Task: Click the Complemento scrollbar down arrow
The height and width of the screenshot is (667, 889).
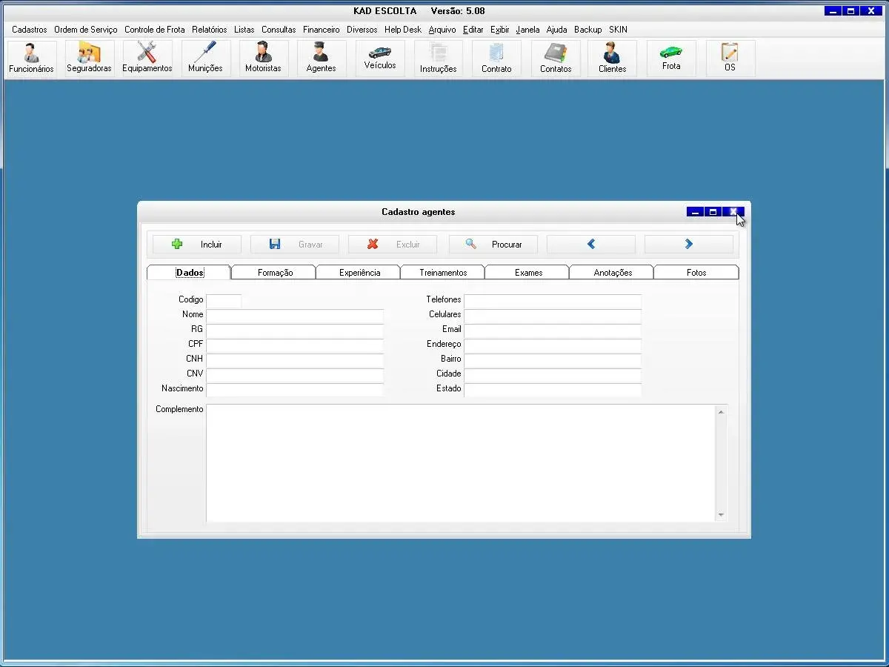Action: pos(721,516)
